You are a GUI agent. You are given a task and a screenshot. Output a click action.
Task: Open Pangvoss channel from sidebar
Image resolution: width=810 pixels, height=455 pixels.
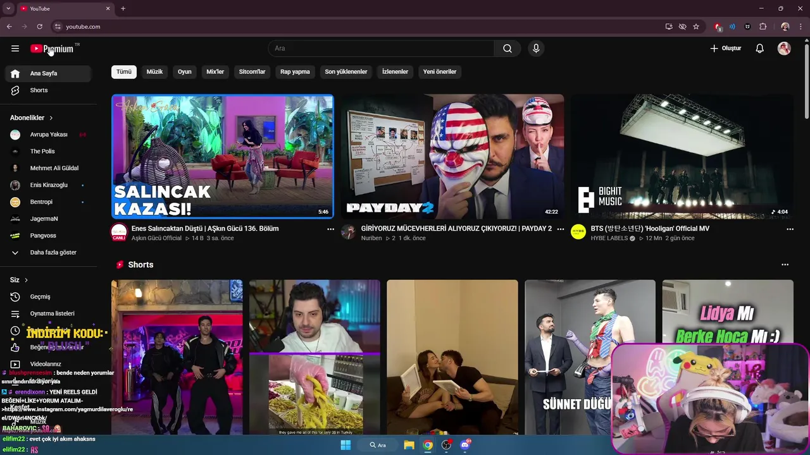49,236
